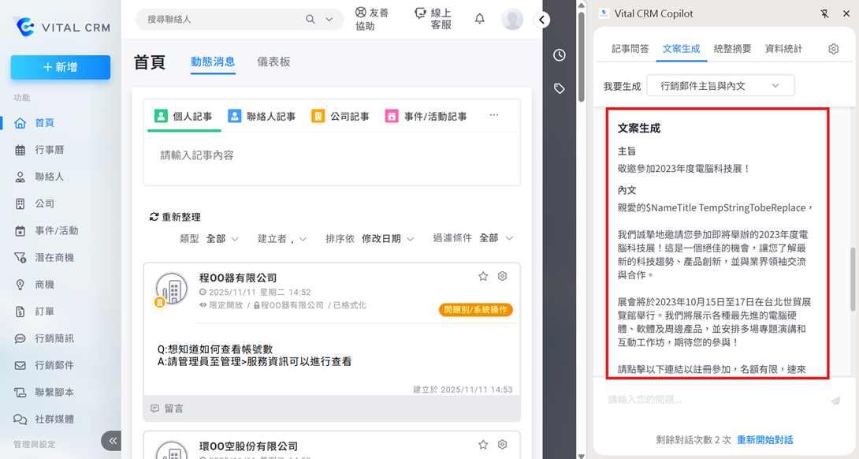Click the tag icon in dark sidebar
This screenshot has height=459, width=859.
click(x=559, y=88)
